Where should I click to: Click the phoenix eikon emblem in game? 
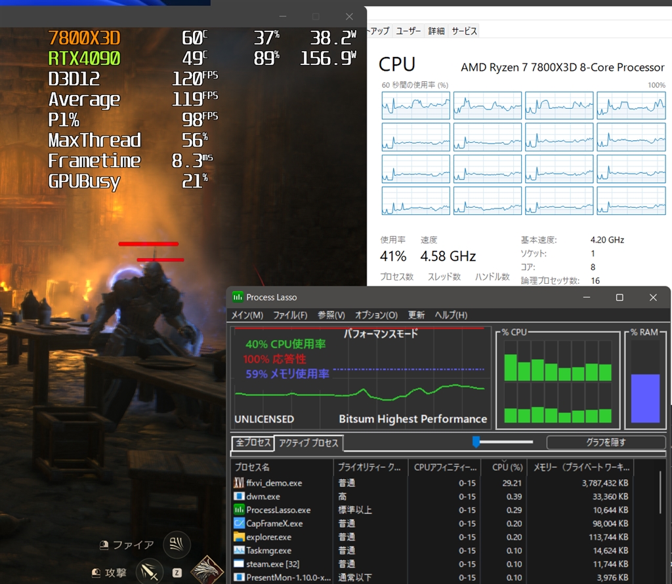207,570
